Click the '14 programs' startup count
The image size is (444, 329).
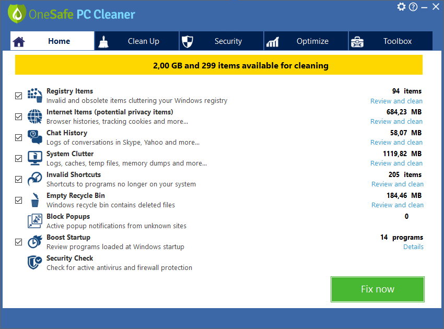click(402, 237)
